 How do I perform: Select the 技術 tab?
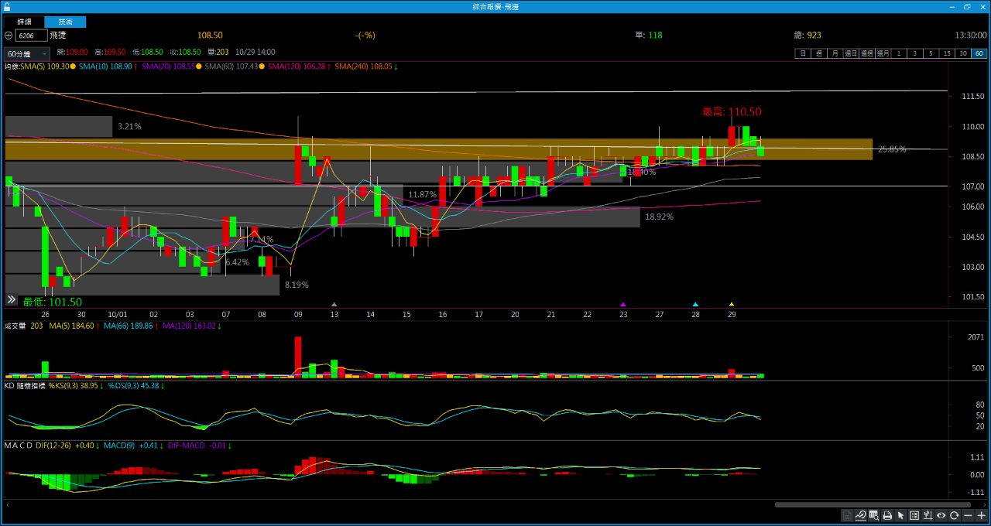point(66,22)
